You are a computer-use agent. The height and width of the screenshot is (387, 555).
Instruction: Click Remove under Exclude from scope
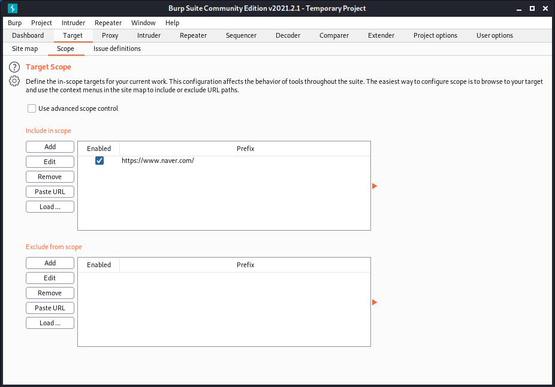[50, 293]
